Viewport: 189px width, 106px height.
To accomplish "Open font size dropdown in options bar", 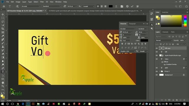I will (x=76, y=6).
